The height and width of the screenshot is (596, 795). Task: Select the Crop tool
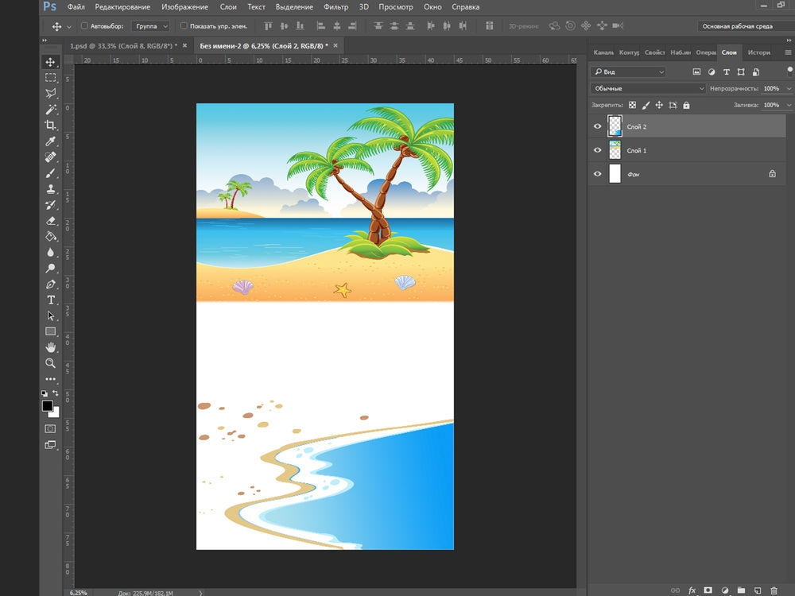pyautogui.click(x=51, y=125)
